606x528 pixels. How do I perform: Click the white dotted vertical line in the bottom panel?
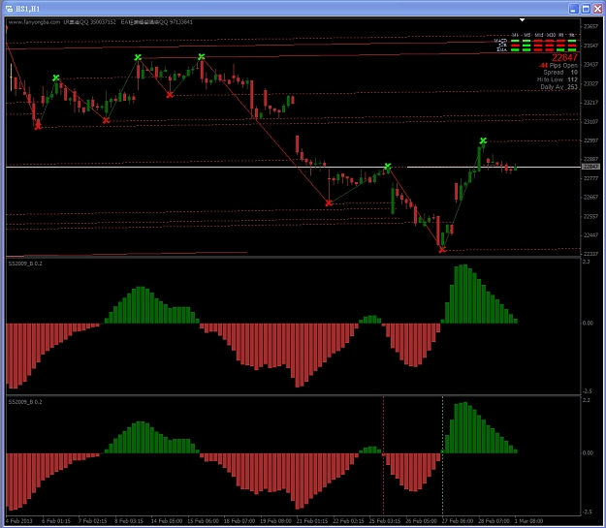(x=442, y=455)
